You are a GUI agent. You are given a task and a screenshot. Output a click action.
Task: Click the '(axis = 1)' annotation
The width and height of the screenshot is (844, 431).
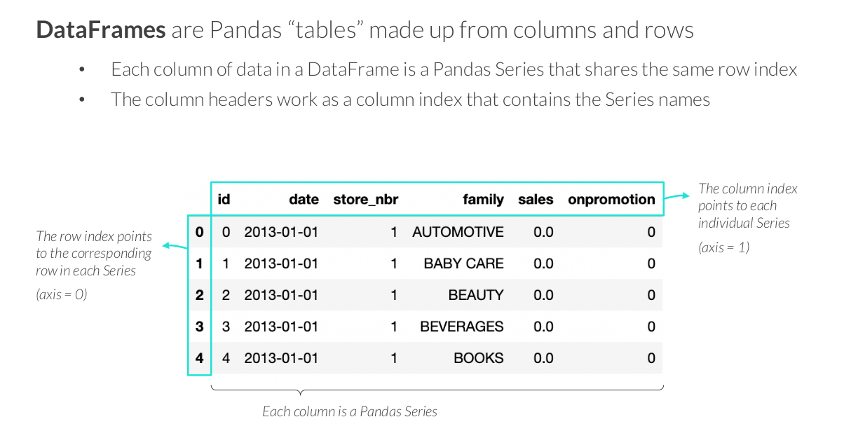[724, 247]
